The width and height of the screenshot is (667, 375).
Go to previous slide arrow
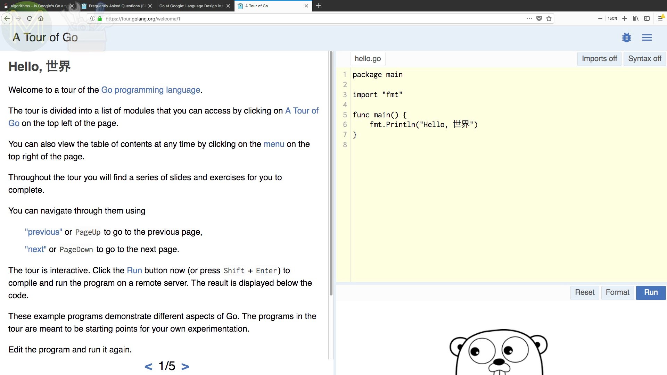pyautogui.click(x=148, y=366)
